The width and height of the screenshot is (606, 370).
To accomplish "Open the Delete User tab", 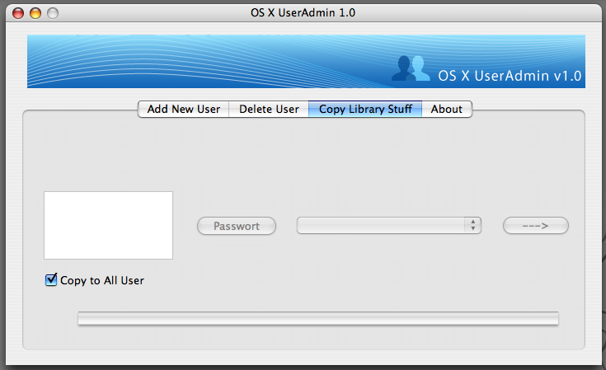I will 269,109.
